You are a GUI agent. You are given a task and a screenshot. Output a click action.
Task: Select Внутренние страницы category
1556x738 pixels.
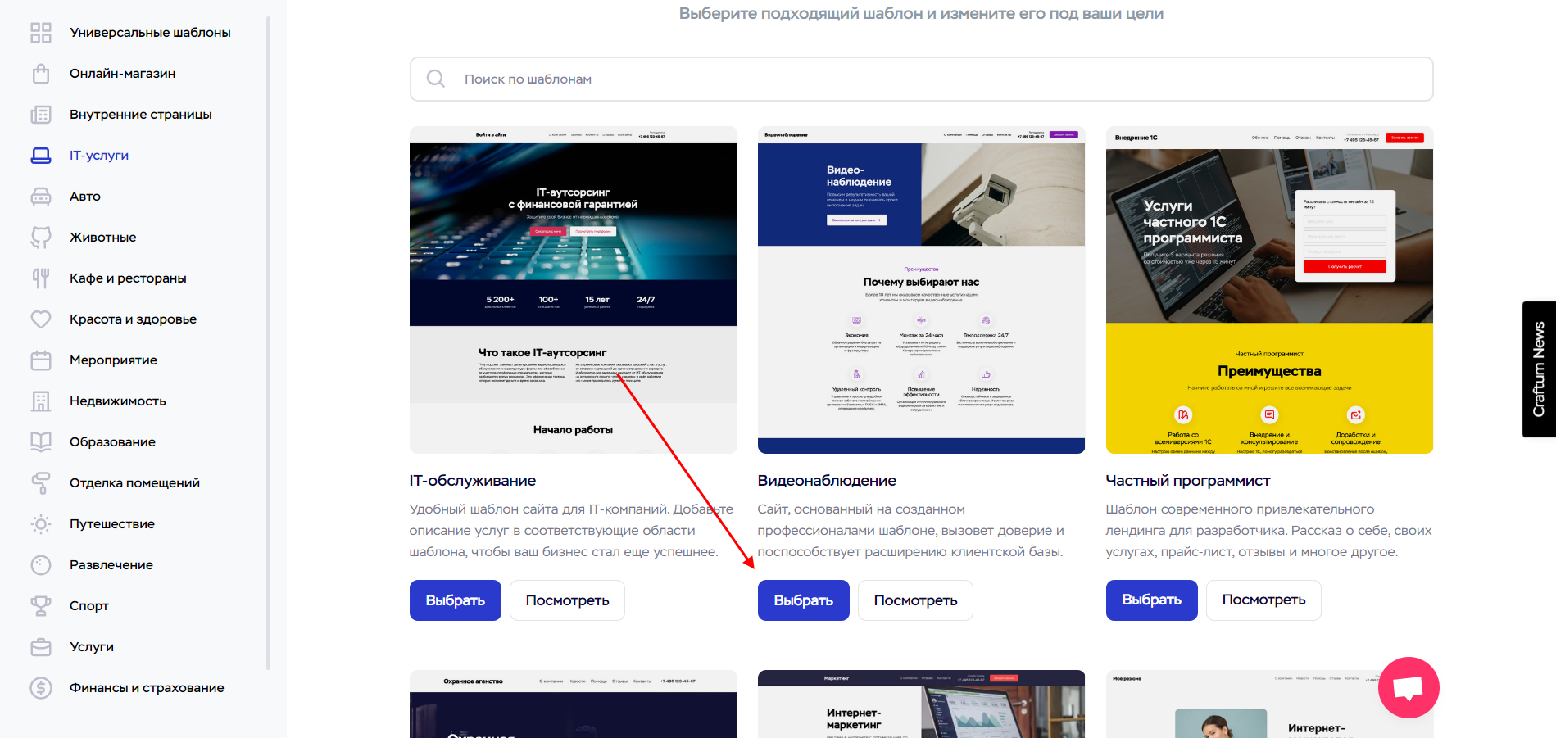click(141, 115)
